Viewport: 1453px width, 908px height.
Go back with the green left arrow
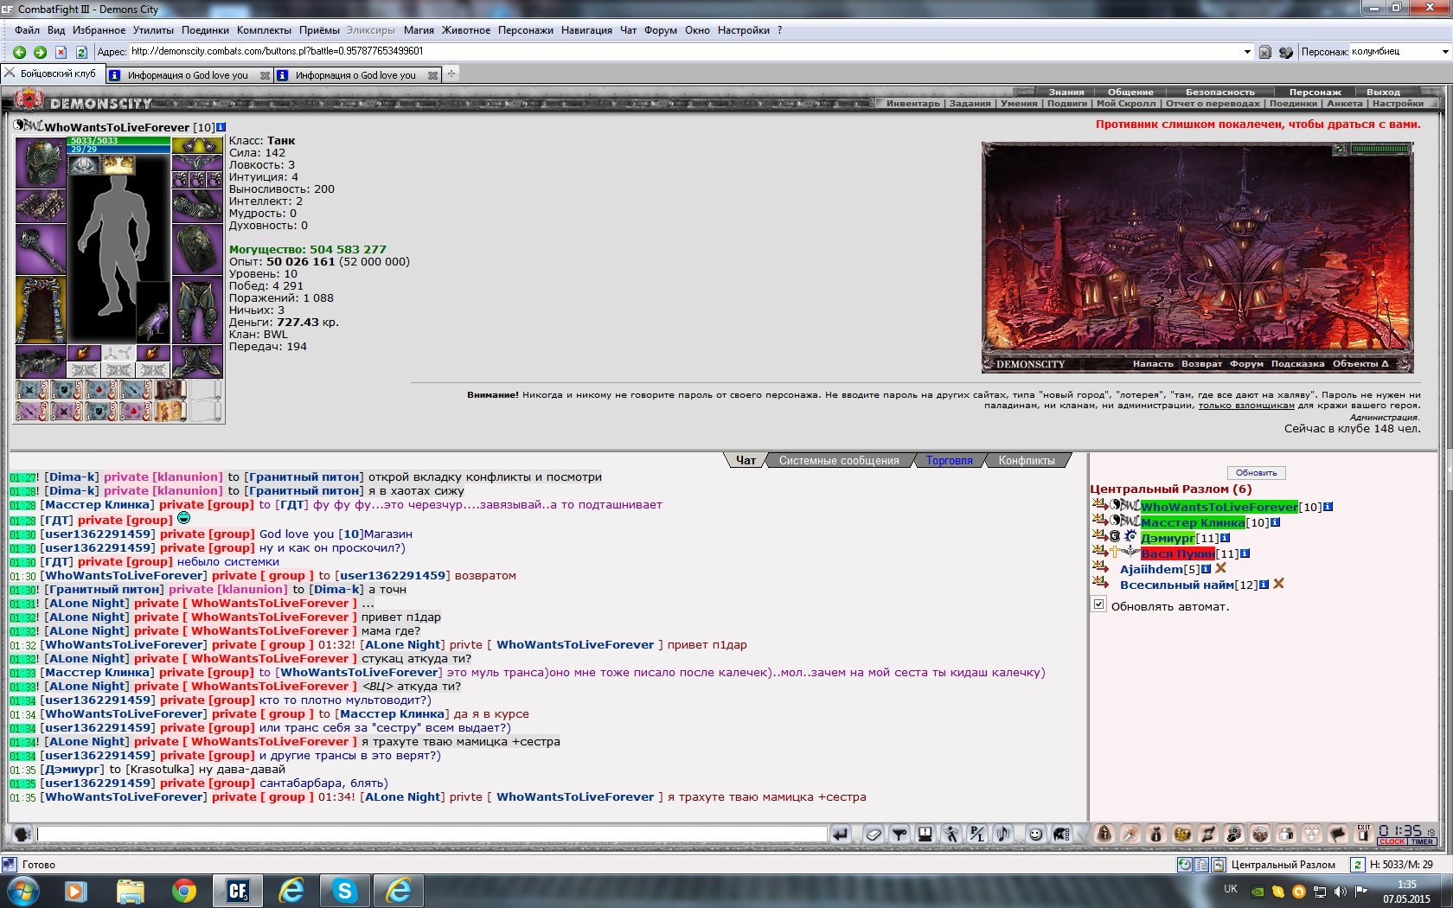click(19, 52)
